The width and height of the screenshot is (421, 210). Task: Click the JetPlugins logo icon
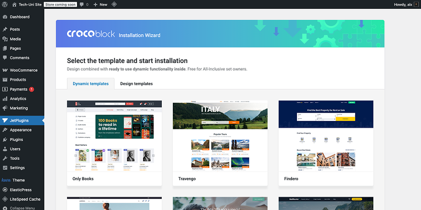coord(5,120)
